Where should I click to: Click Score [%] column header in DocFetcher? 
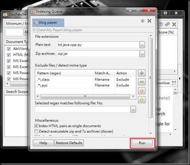[166, 32]
